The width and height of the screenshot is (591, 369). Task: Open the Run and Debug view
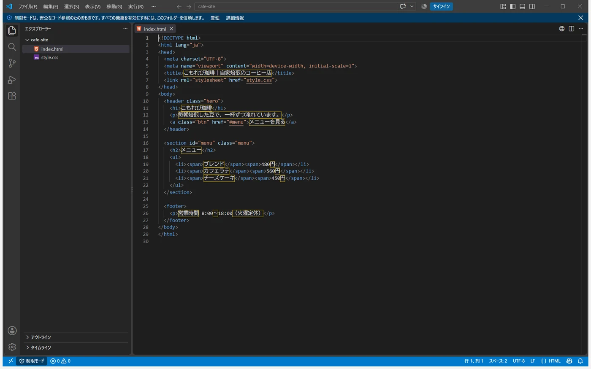point(12,80)
